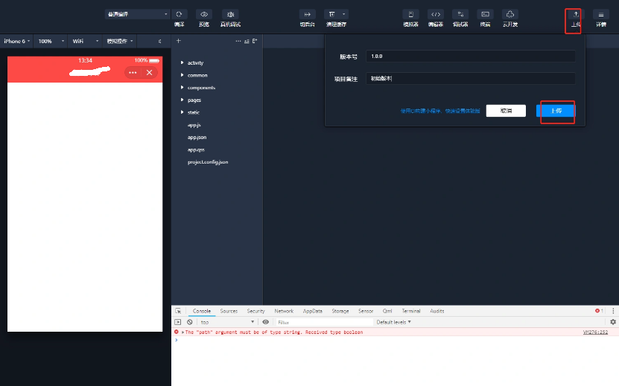Toggle the Debugger (调试器) panel
Image resolution: width=619 pixels, height=386 pixels.
460,14
